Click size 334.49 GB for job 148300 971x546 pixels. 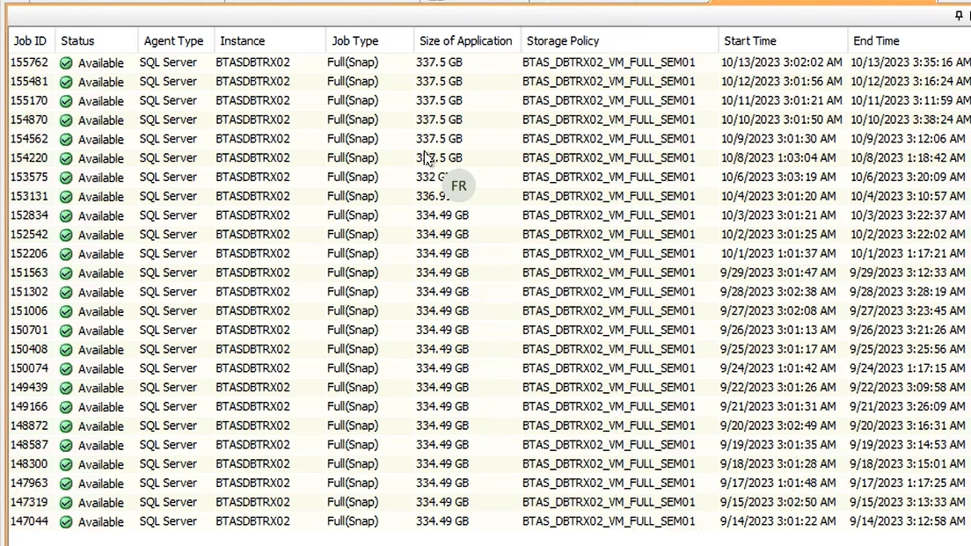[442, 463]
